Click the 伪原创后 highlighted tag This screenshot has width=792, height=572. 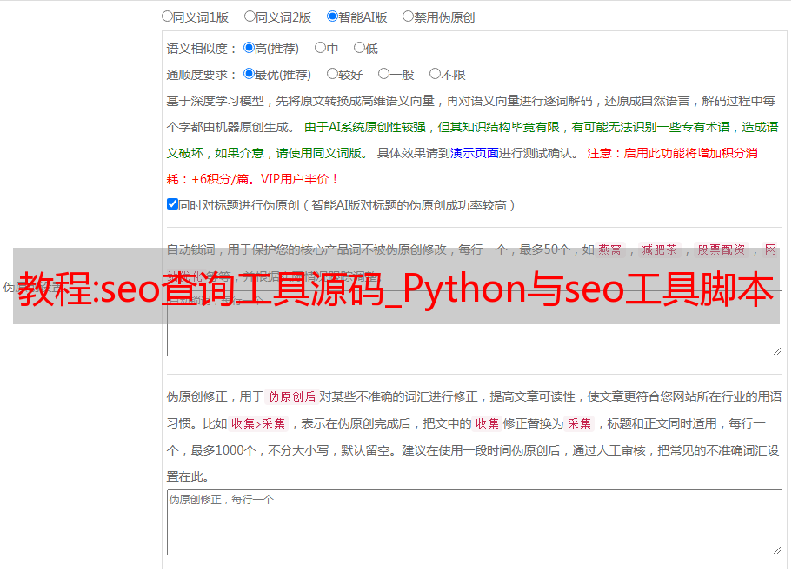click(292, 396)
